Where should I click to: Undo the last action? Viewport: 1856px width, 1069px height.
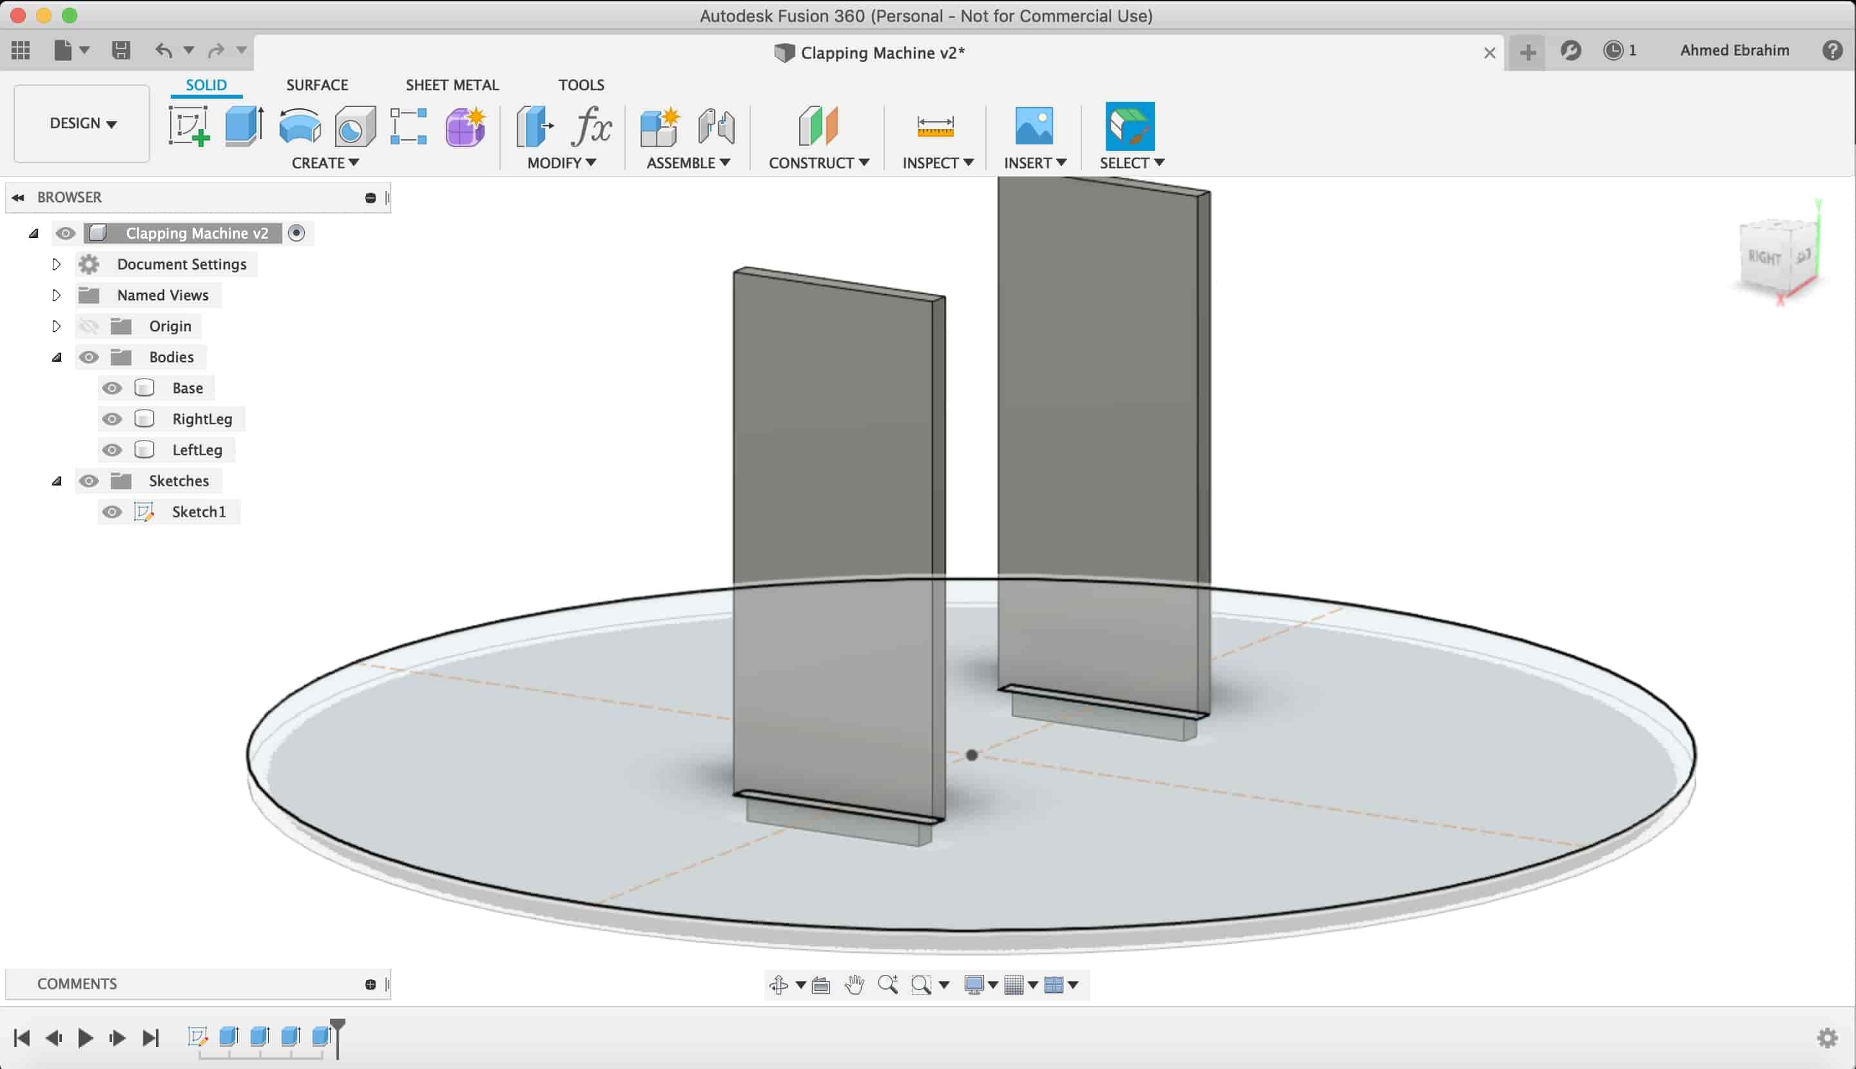click(164, 50)
